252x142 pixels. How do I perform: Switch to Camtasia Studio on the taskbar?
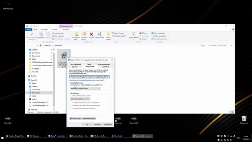79,136
